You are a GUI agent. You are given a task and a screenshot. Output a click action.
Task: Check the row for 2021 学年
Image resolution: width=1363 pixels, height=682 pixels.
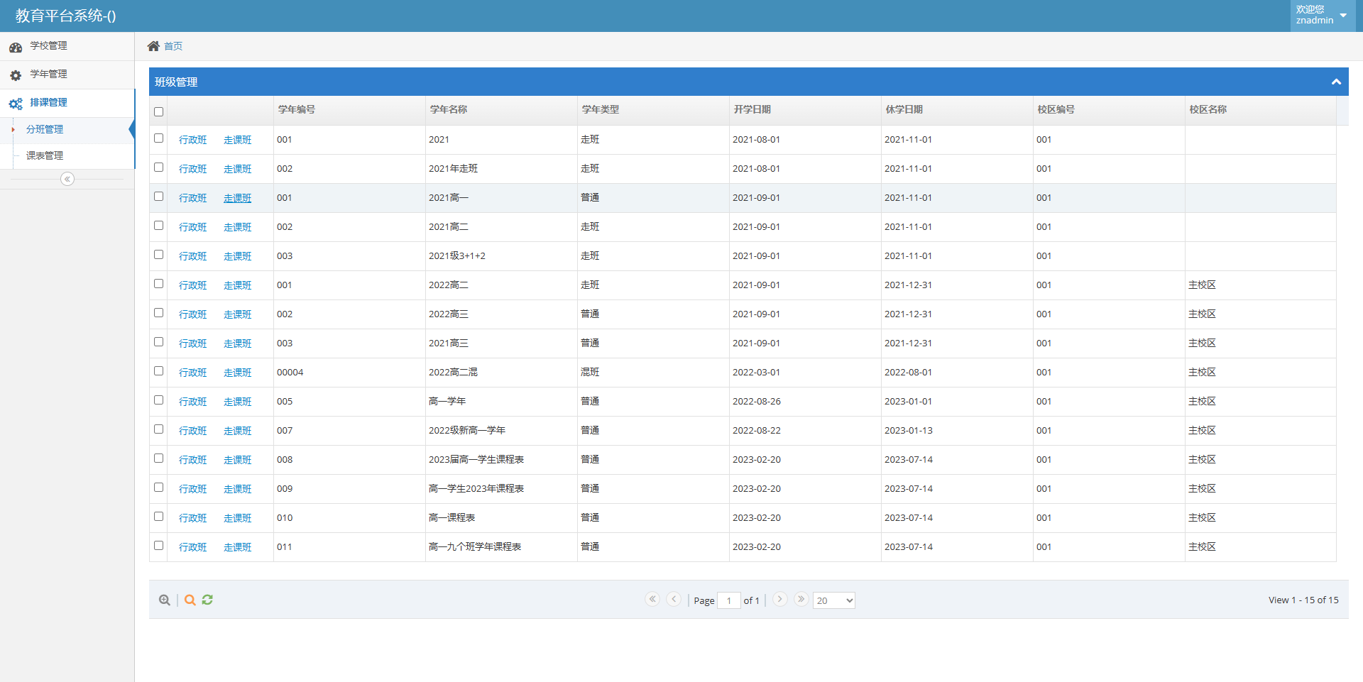pyautogui.click(x=158, y=138)
